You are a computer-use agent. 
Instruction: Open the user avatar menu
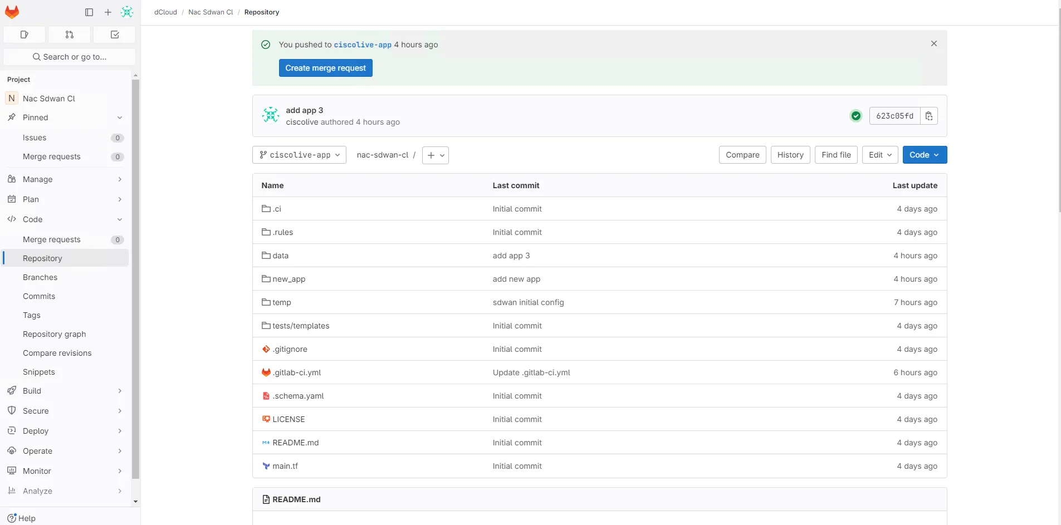(x=127, y=12)
